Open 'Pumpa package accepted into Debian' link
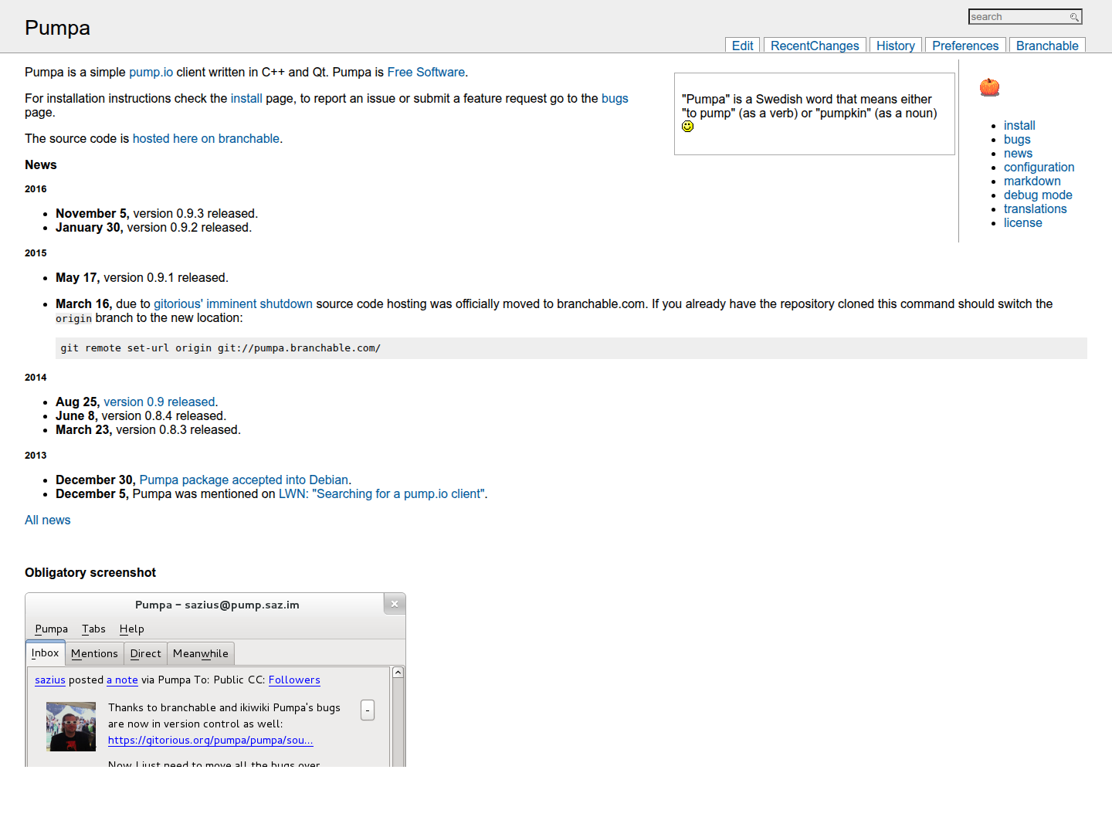 (x=243, y=480)
